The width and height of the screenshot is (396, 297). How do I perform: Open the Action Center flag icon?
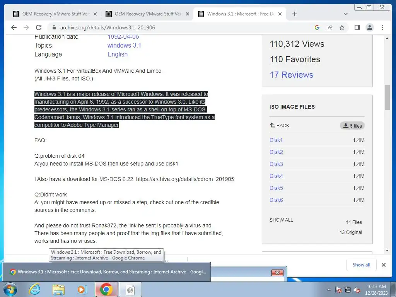point(338,290)
